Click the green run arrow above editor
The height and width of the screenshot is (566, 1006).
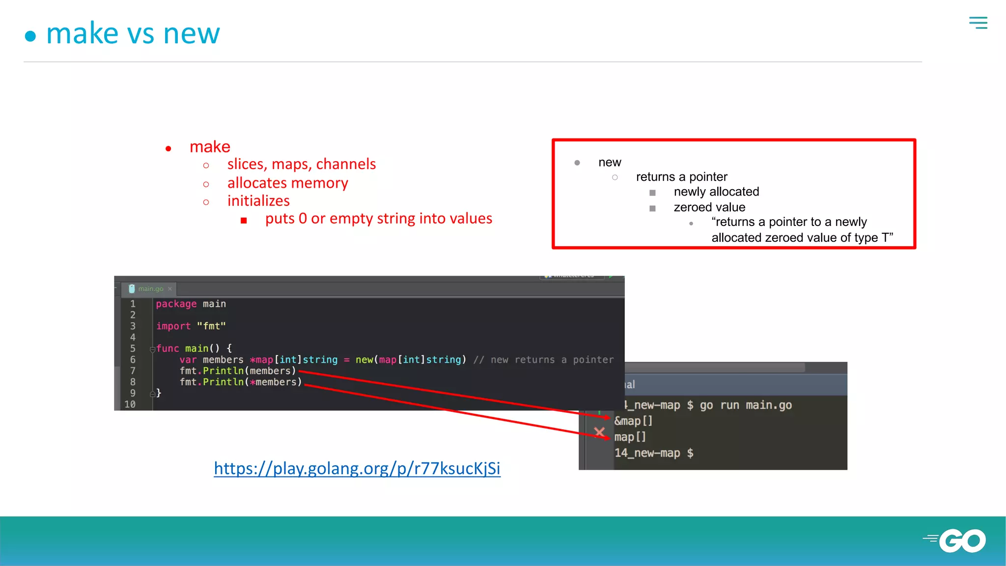[x=611, y=277]
